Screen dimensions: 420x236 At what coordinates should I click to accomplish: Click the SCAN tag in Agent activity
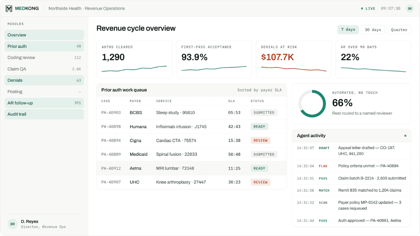323,202
